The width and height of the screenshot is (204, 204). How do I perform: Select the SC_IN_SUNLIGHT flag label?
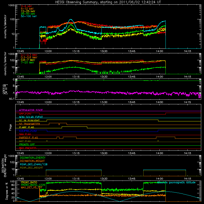coord(29,120)
